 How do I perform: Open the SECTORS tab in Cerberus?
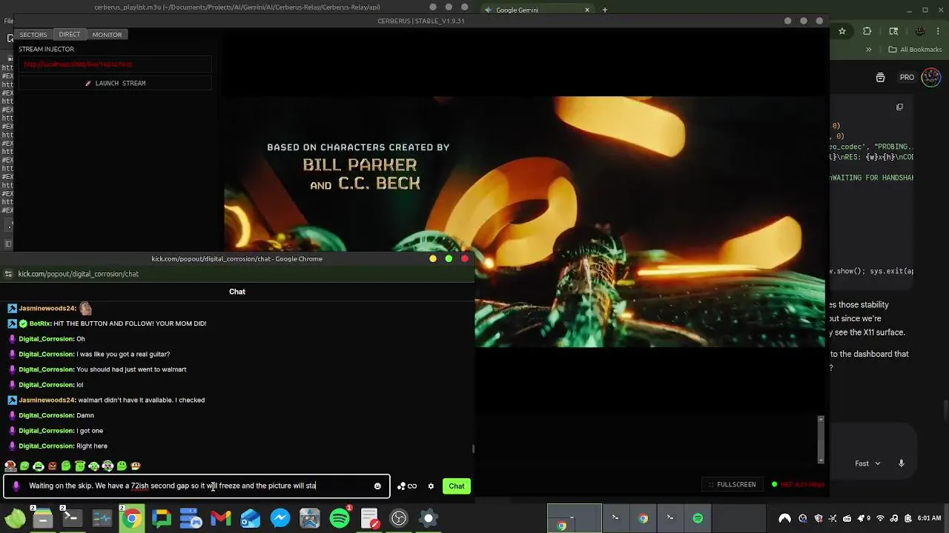(33, 35)
